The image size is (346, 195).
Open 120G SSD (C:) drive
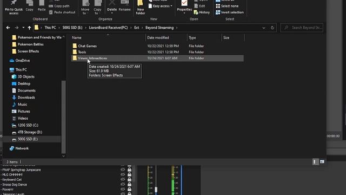(x=25, y=125)
